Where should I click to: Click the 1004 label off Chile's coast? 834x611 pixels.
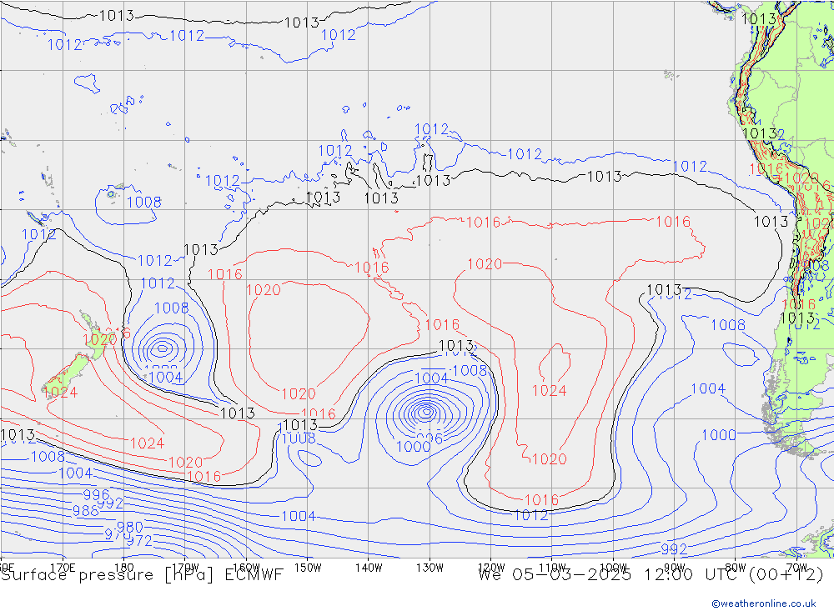[x=708, y=388]
